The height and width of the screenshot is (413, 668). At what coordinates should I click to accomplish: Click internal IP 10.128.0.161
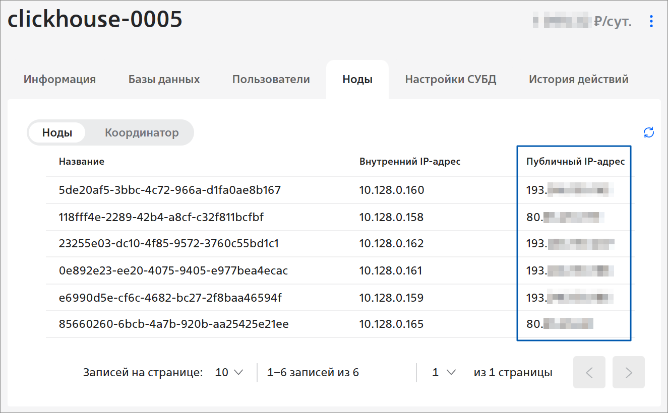pos(391,270)
